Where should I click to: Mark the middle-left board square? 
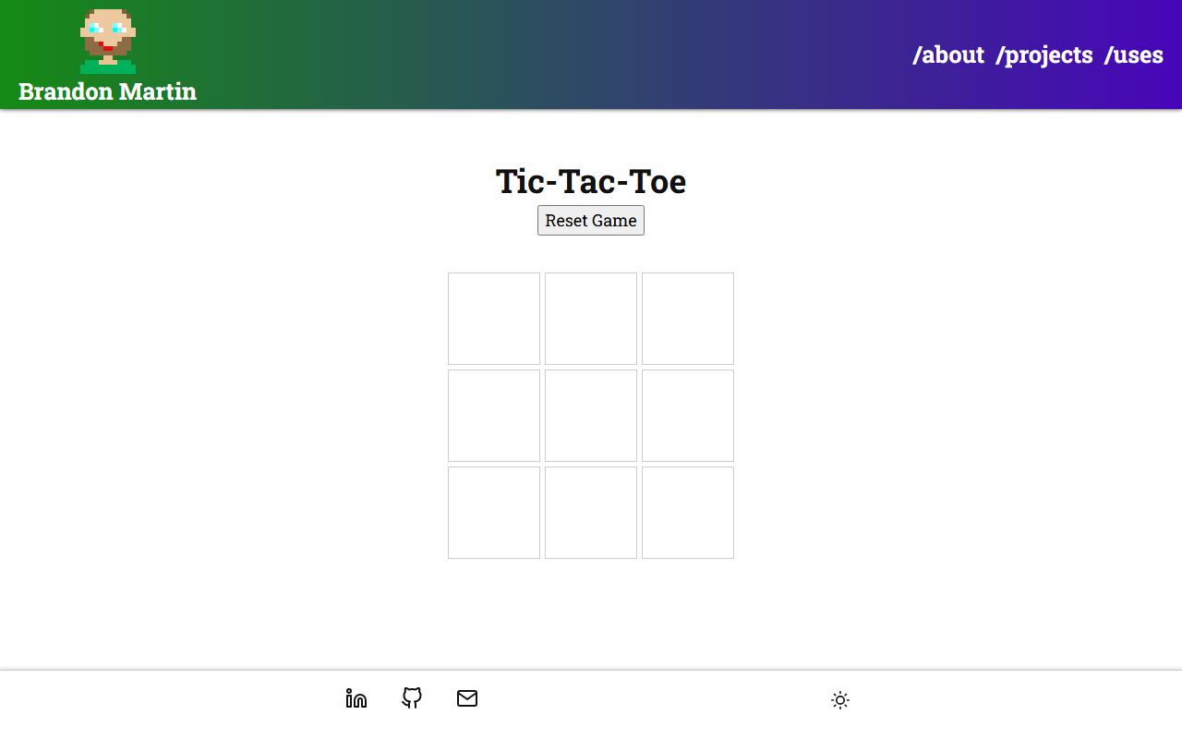coord(494,416)
